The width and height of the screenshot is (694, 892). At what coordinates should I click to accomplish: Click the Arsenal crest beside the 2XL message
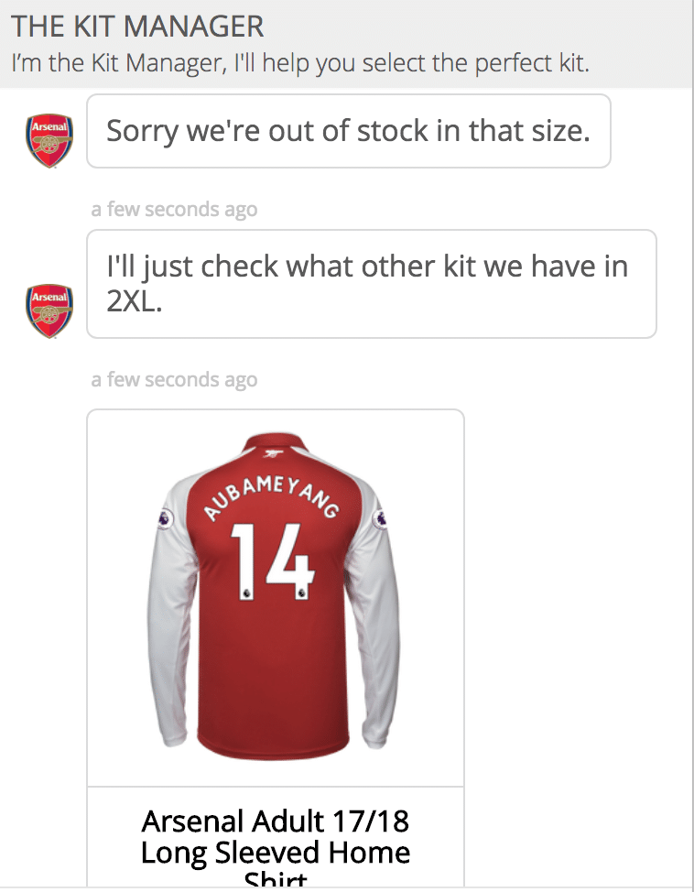50,310
